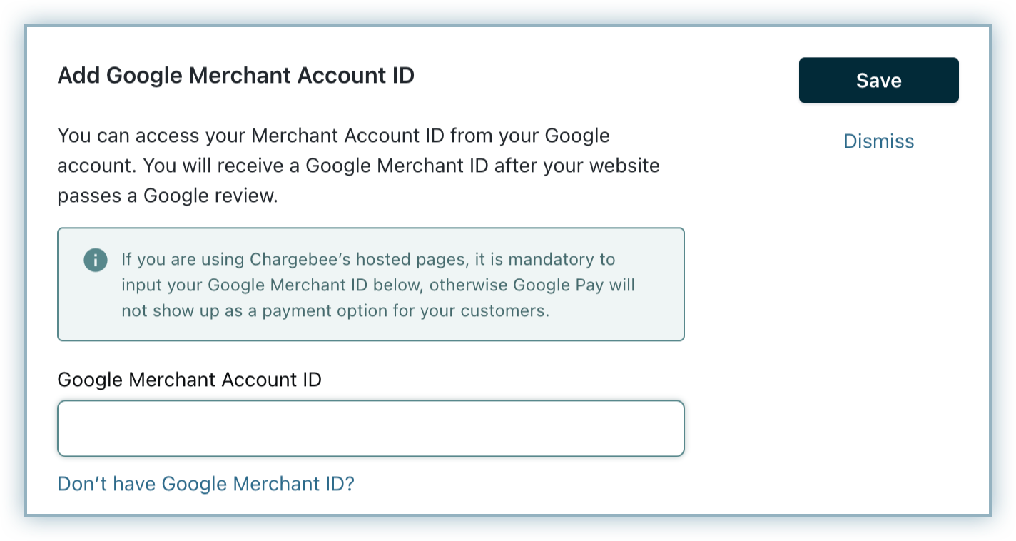Click the "Add Google Merchant Account ID" heading
The image size is (1016, 541).
click(235, 75)
